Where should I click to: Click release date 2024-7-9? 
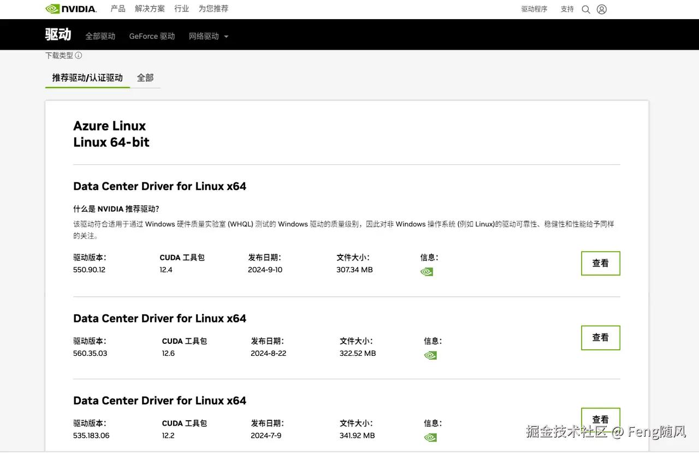click(266, 436)
